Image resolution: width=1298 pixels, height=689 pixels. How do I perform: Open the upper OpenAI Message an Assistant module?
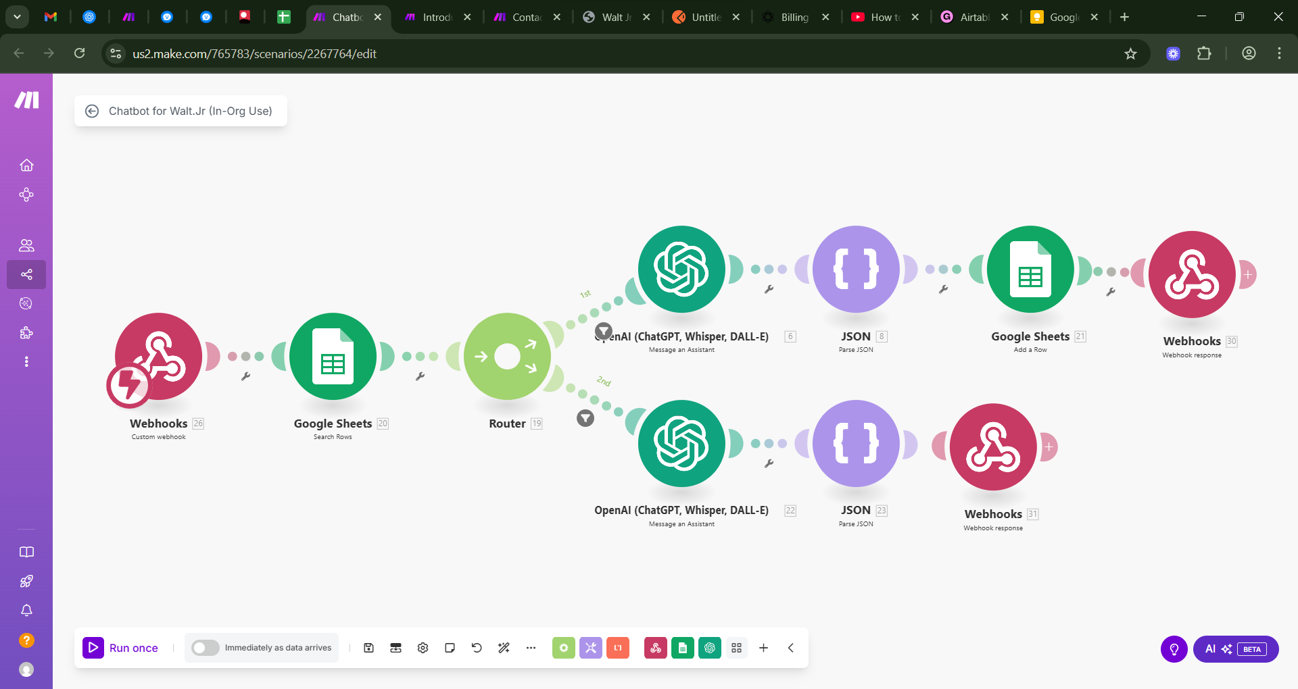[681, 269]
